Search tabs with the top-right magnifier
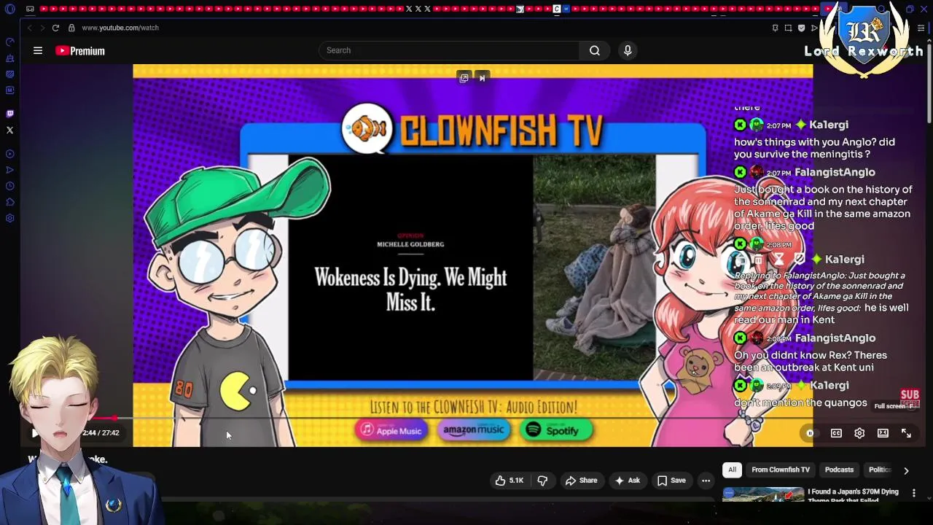Viewport: 933px width, 525px height. (x=881, y=9)
